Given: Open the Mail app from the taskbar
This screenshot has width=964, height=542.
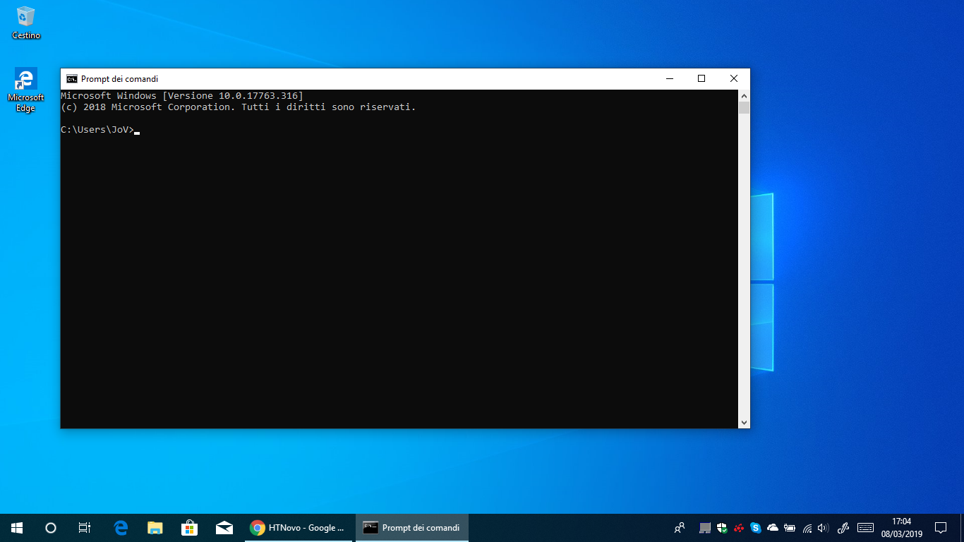Looking at the screenshot, I should tap(224, 528).
